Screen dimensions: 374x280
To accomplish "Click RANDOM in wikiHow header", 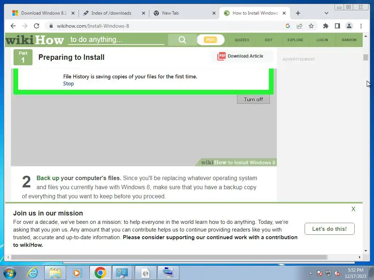I will (349, 40).
